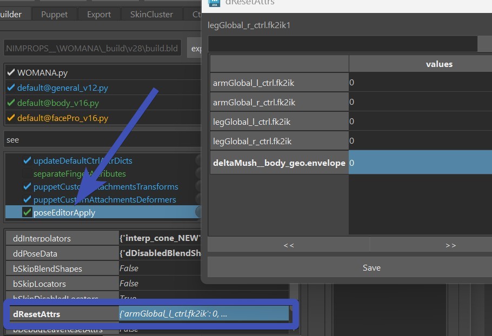This screenshot has height=336, width=492.
Task: Select armGlobal_l_ctrl.fk2ik row in dialog
Action: [280, 83]
